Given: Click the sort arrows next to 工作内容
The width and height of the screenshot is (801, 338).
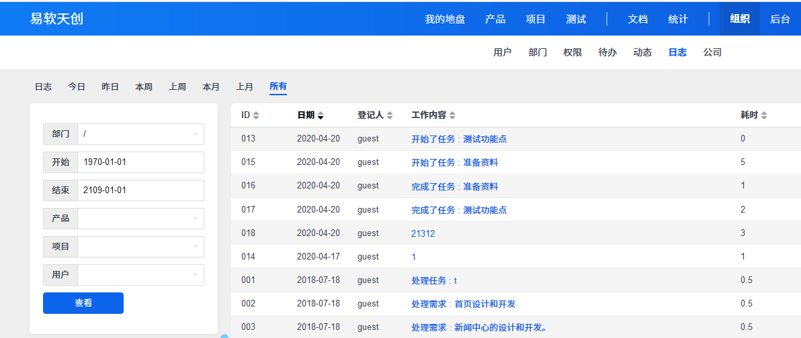Looking at the screenshot, I should (x=452, y=115).
